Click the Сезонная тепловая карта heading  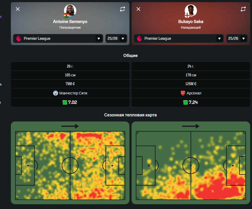(x=130, y=115)
